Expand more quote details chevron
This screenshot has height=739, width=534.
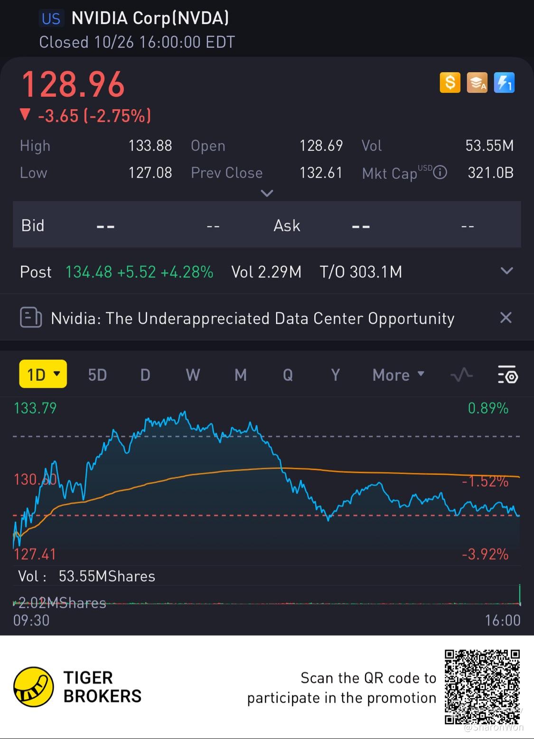(x=267, y=193)
